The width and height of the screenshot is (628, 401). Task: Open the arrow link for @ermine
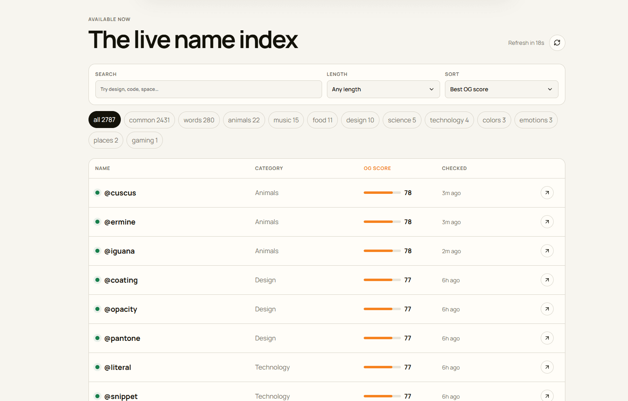tap(547, 222)
